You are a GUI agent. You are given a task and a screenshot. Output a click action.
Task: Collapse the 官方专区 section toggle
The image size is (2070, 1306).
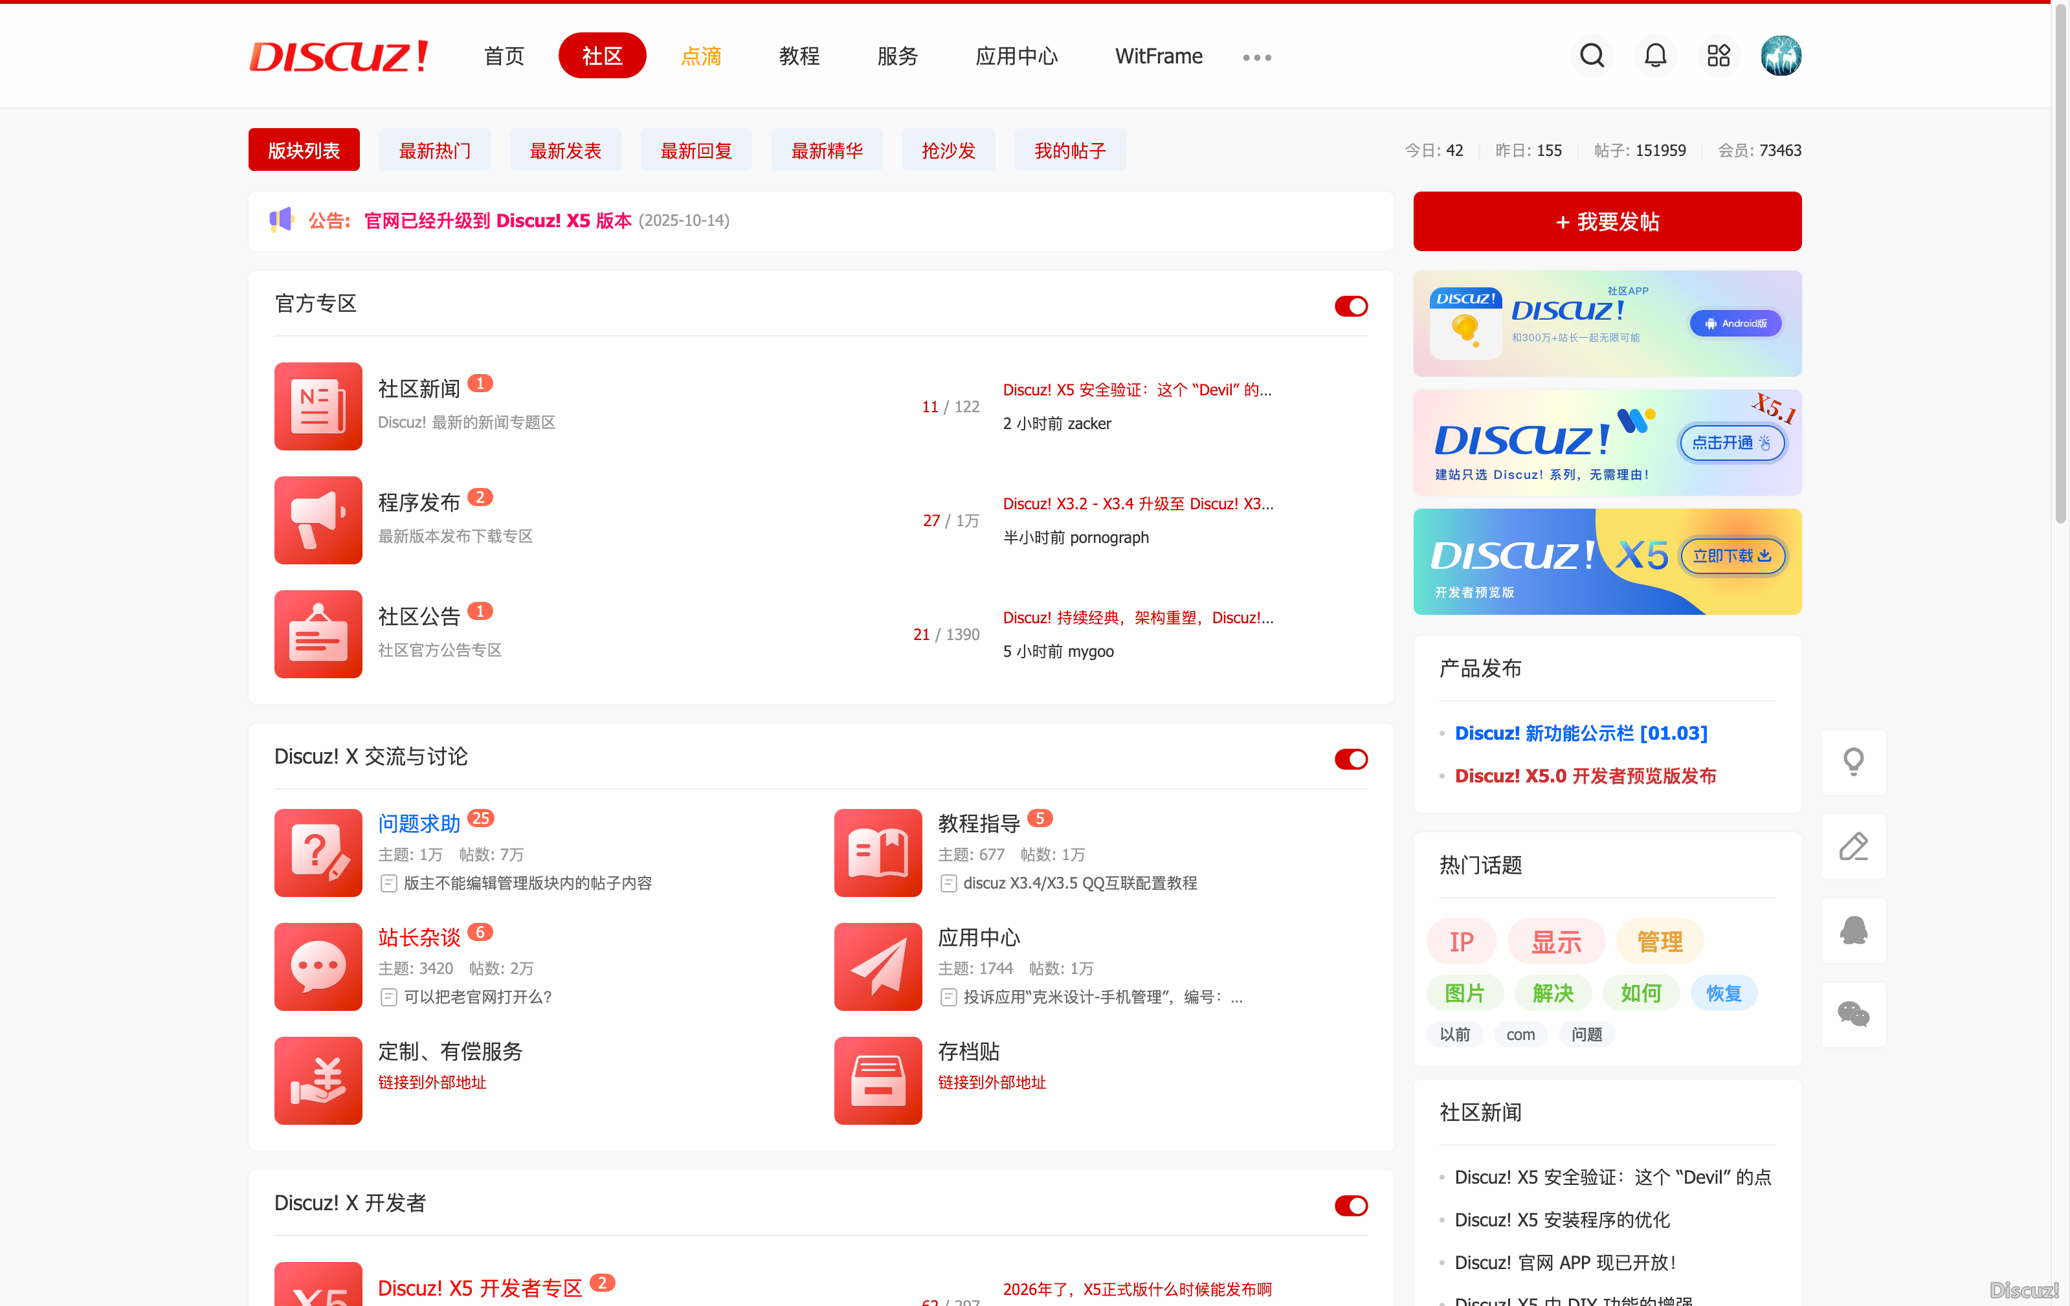(x=1350, y=306)
